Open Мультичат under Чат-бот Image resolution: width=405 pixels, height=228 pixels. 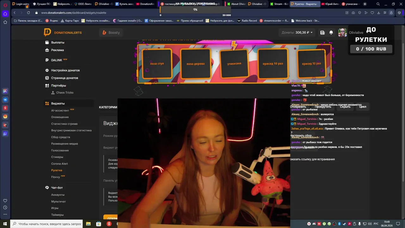point(59,201)
